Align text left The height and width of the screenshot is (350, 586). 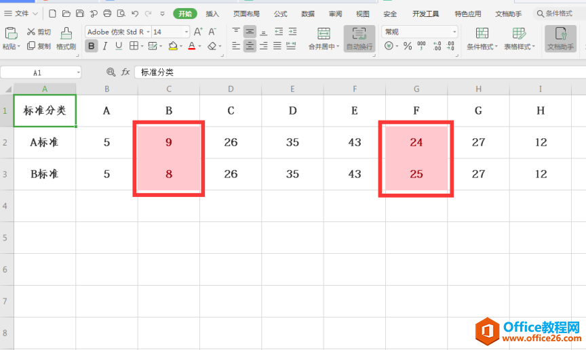coord(236,46)
